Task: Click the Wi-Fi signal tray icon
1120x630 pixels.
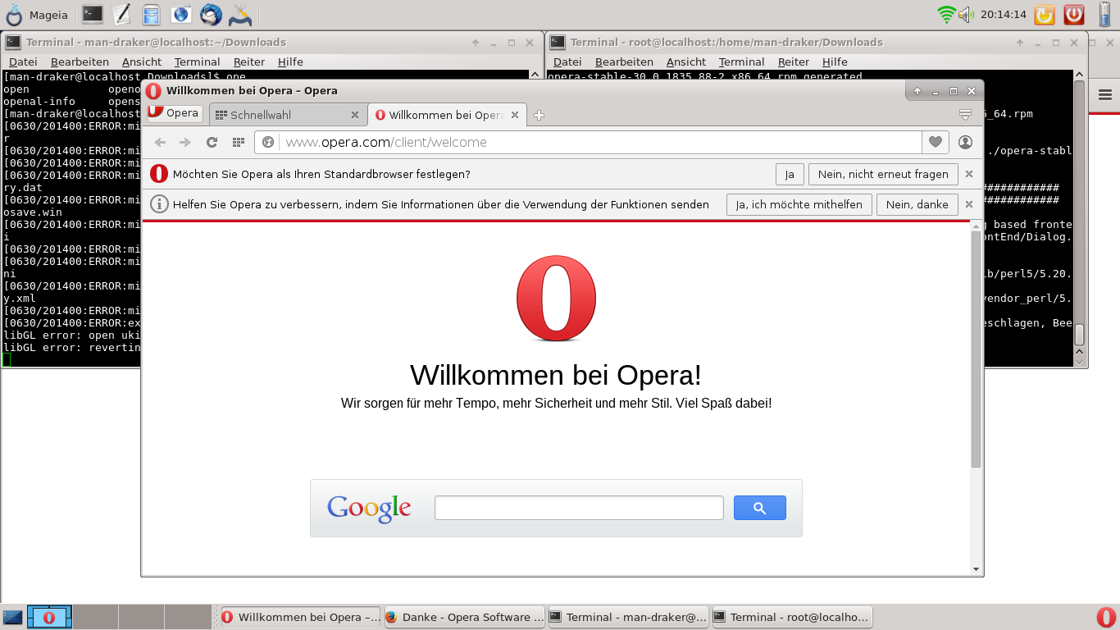Action: (946, 15)
